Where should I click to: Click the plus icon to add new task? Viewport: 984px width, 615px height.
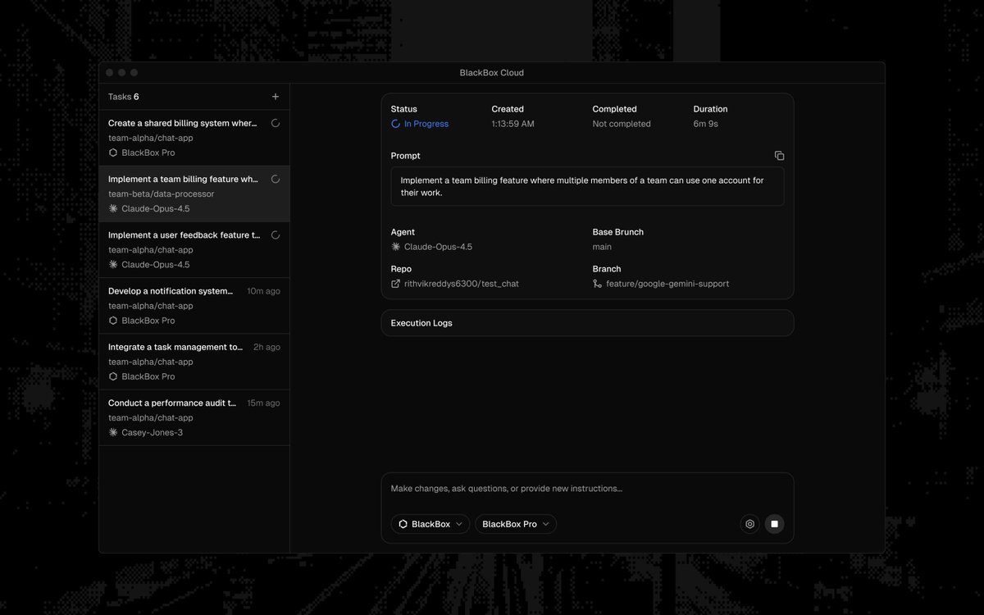pyautogui.click(x=276, y=97)
